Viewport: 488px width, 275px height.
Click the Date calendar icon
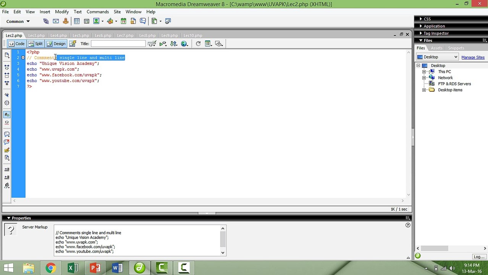point(123,21)
